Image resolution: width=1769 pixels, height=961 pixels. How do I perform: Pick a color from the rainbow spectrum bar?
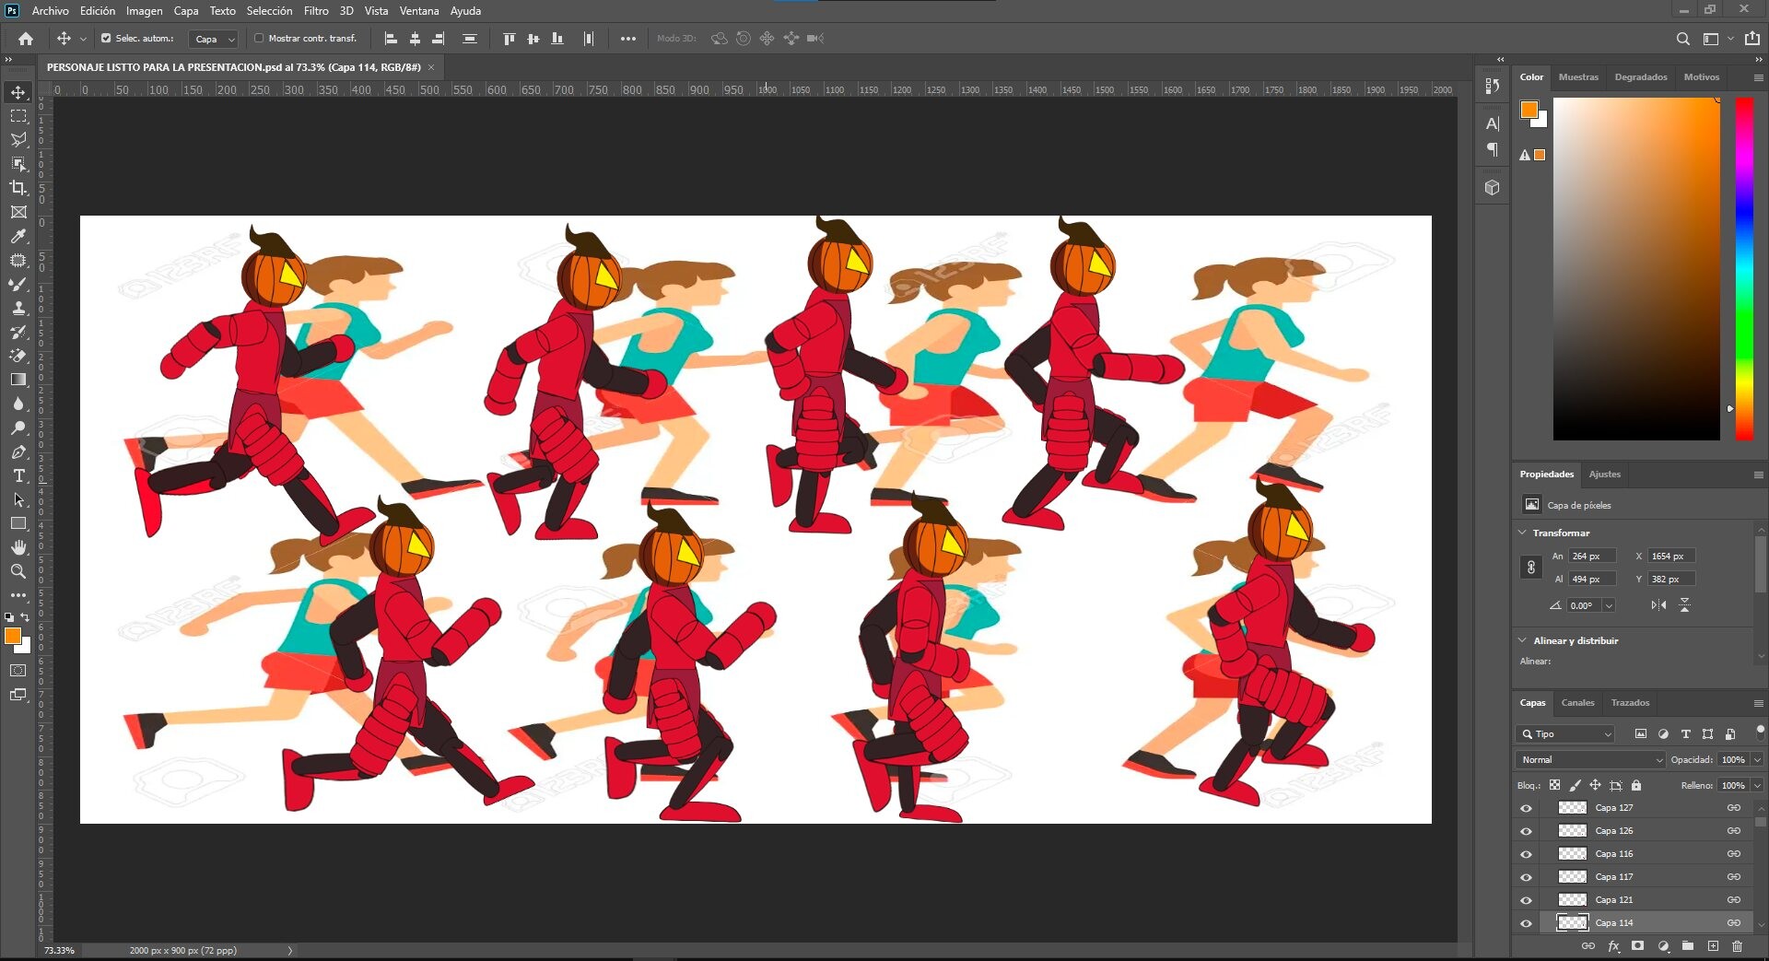pyautogui.click(x=1743, y=267)
